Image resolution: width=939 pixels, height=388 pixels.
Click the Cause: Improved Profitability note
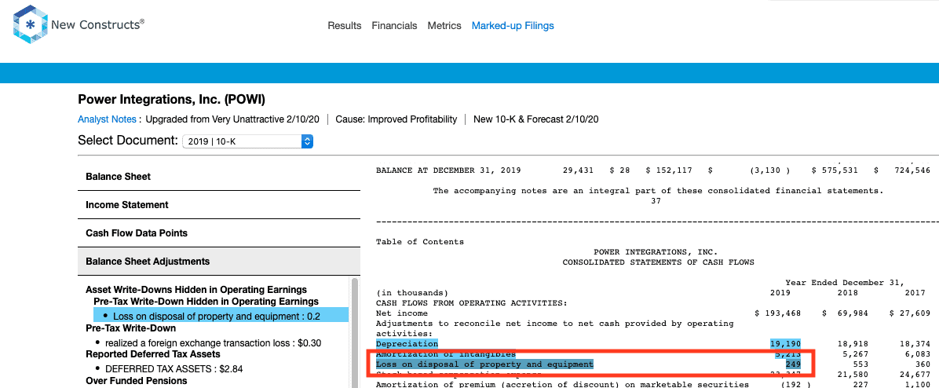[x=396, y=119]
